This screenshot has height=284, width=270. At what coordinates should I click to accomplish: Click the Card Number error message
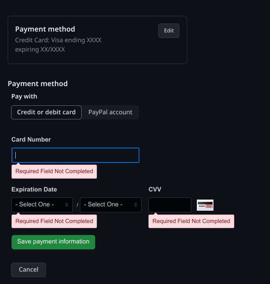pos(54,171)
